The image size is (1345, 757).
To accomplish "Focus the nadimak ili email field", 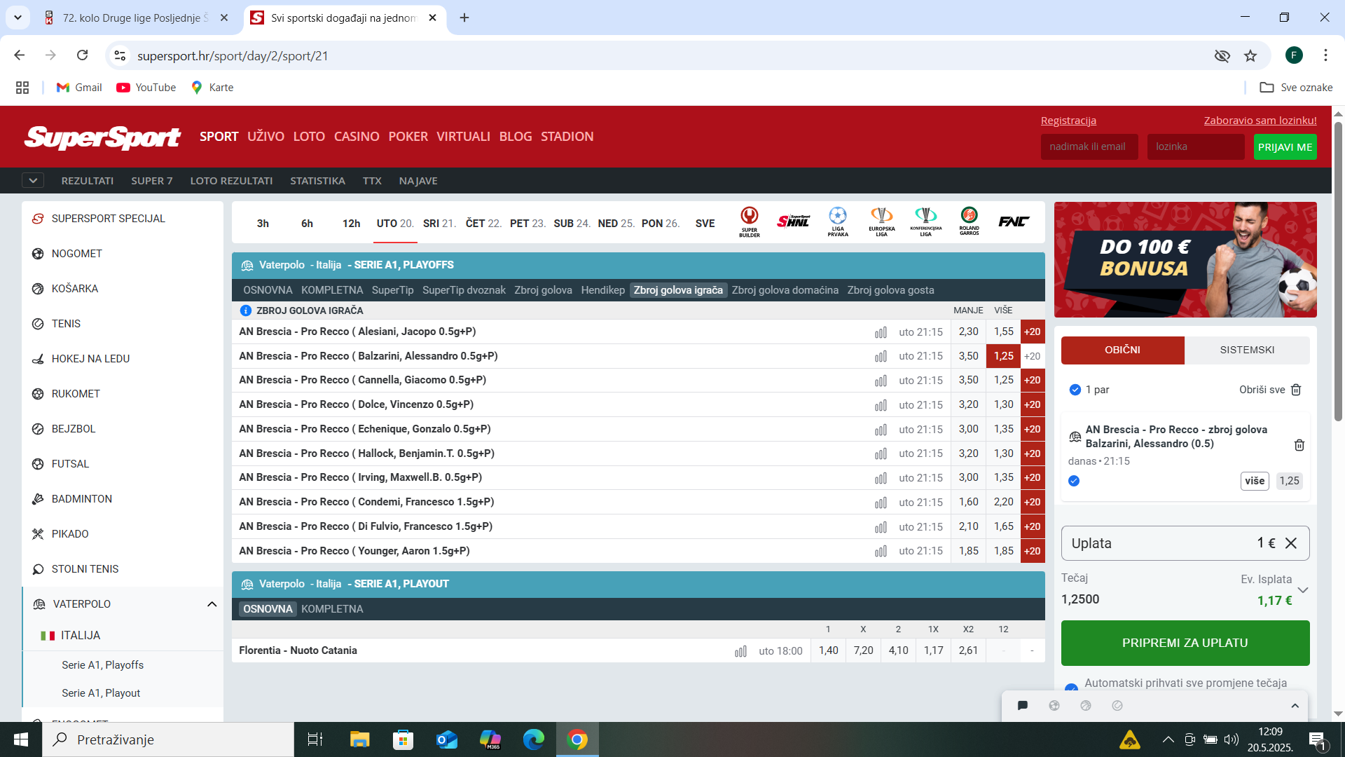I will point(1089,146).
